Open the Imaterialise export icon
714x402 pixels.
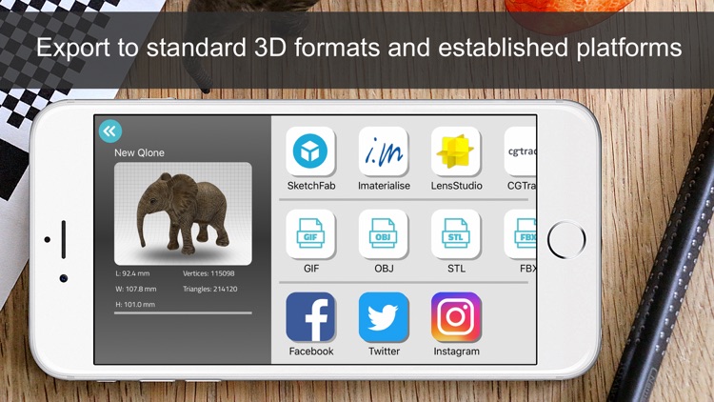(x=384, y=152)
